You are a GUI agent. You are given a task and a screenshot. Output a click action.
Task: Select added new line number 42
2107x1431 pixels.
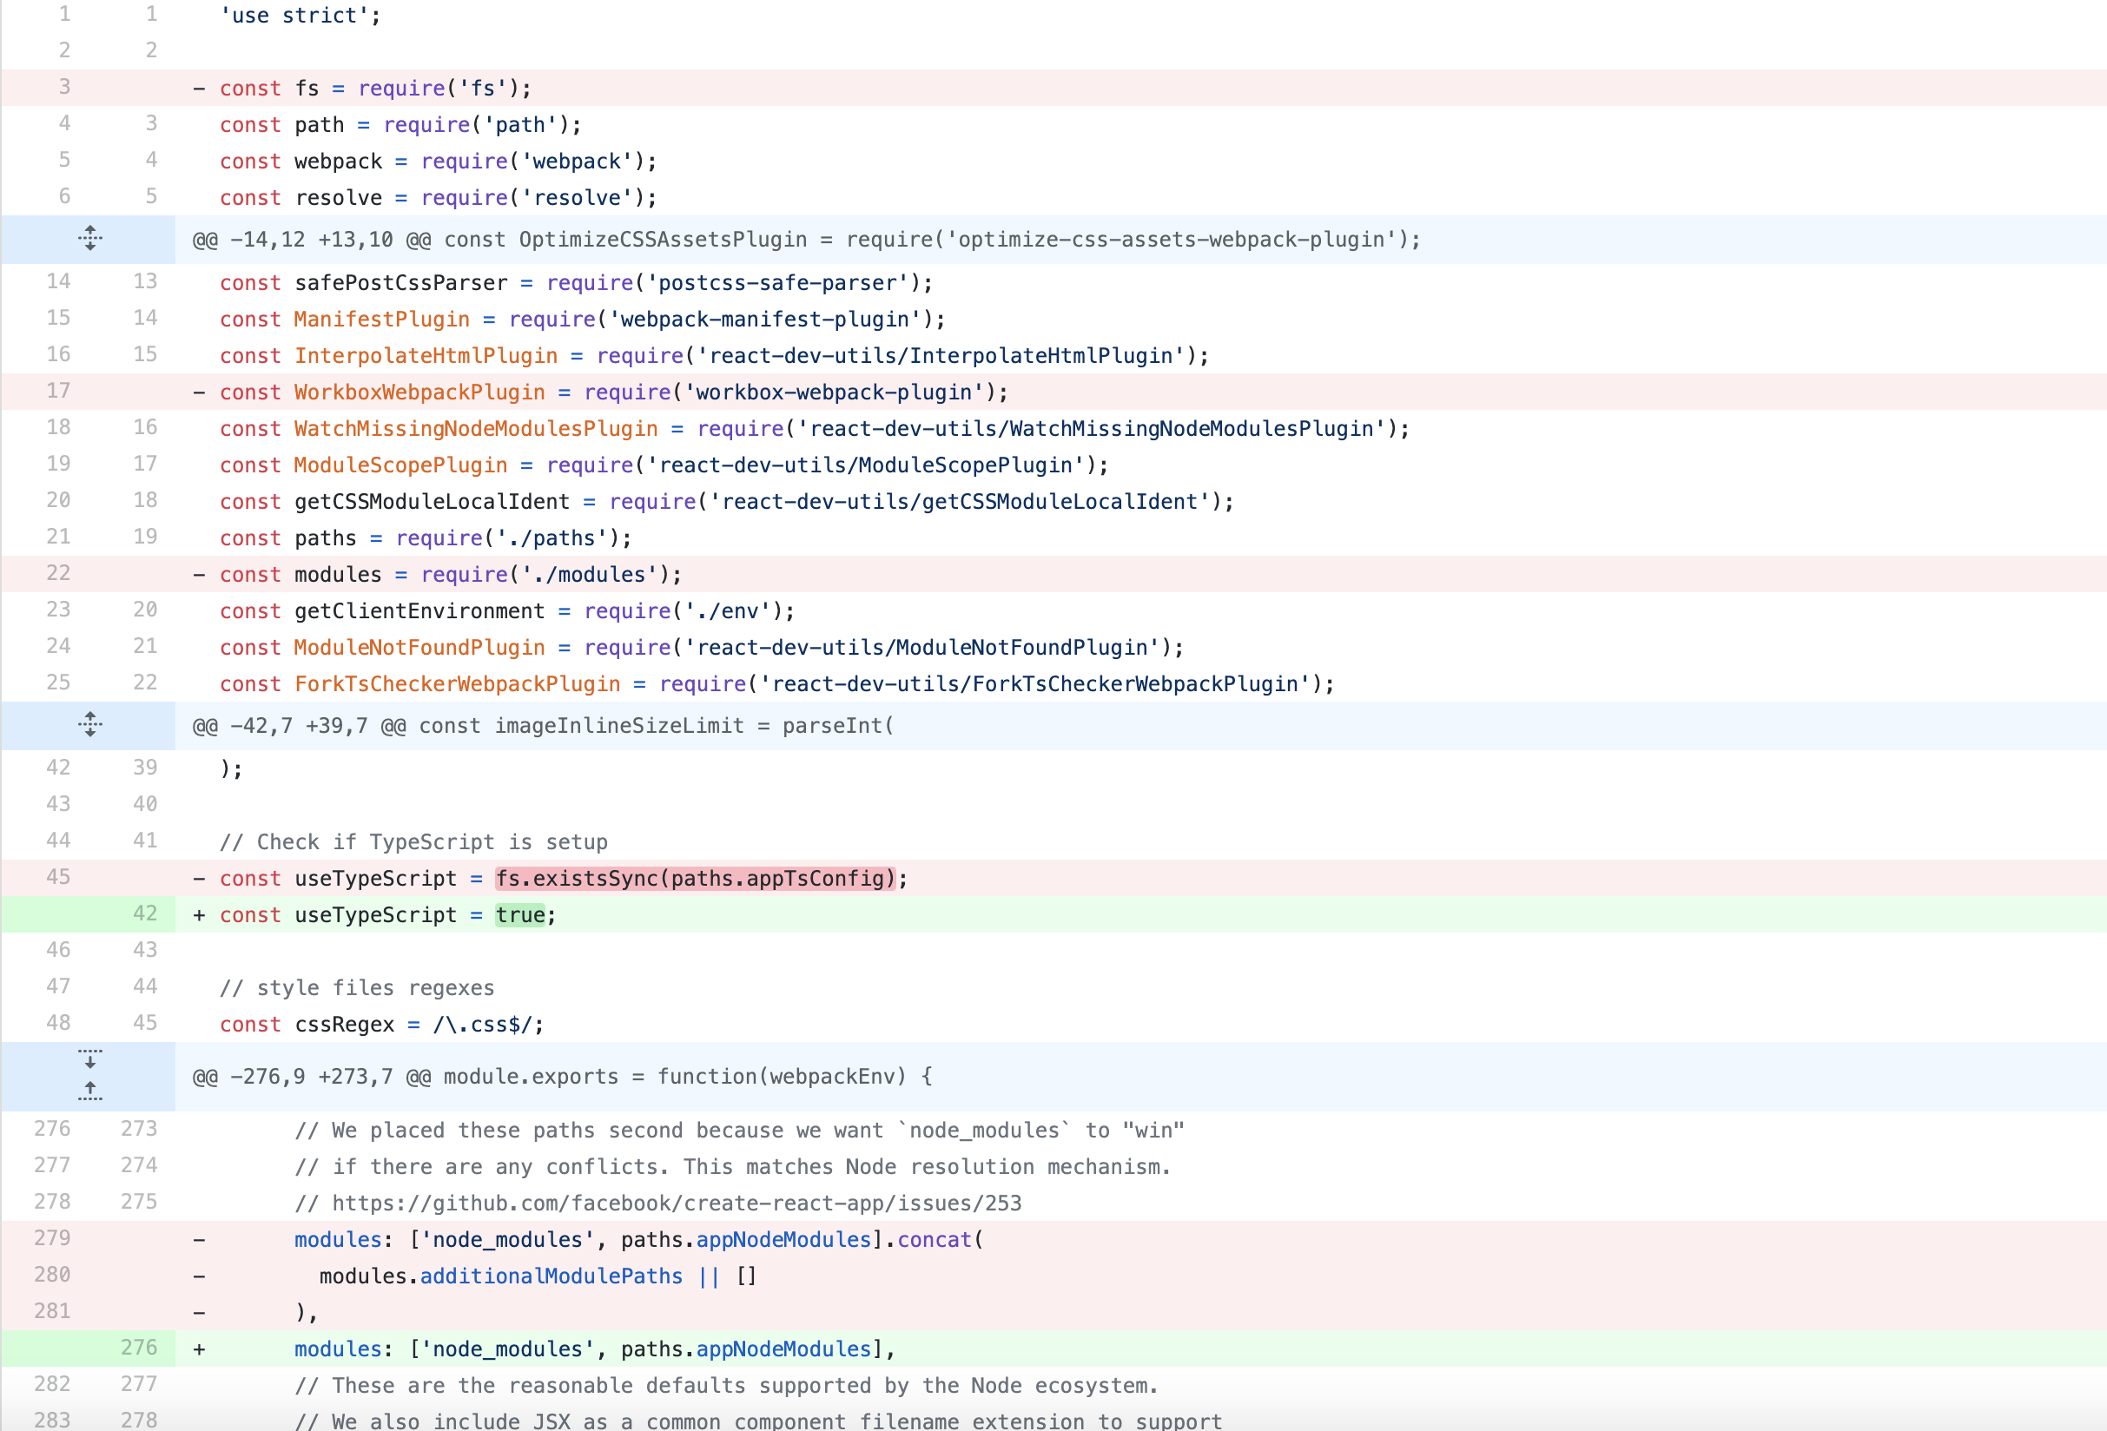(145, 913)
